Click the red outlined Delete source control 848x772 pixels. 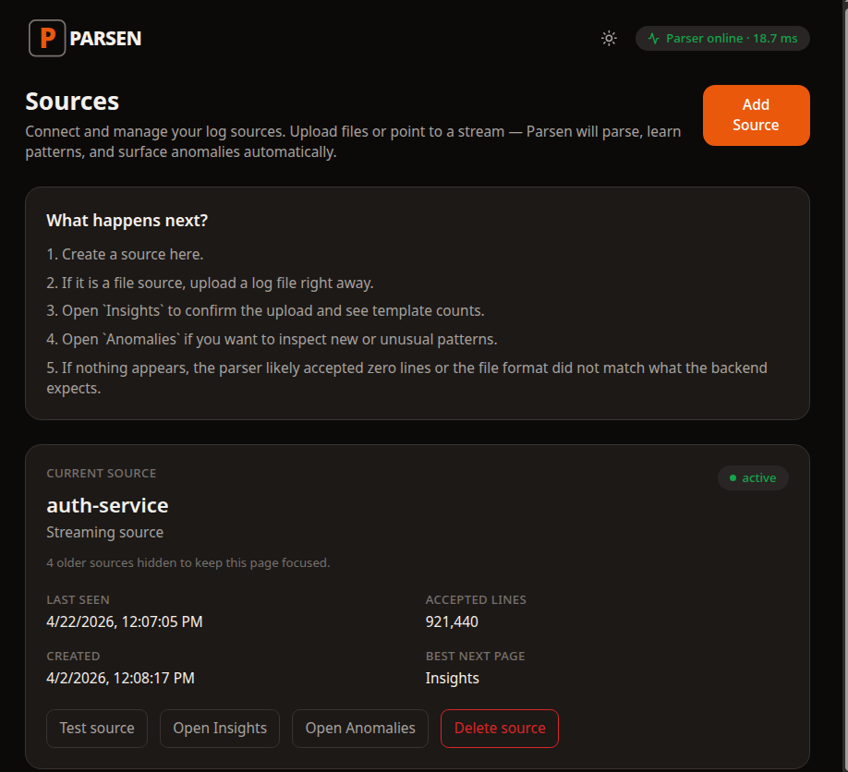pyautogui.click(x=499, y=728)
